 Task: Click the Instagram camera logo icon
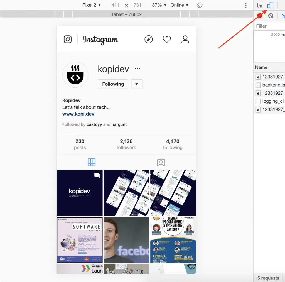click(x=68, y=39)
